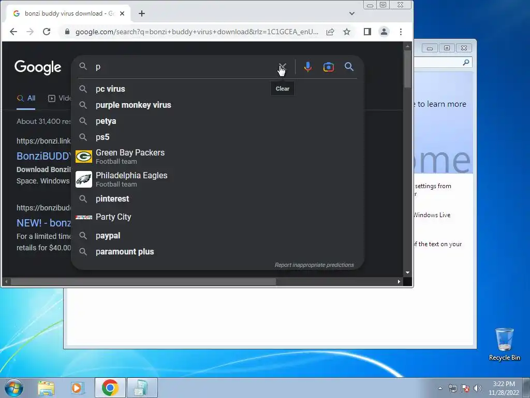Open the Windows Start menu
Screen dimensions: 530x398
click(x=14, y=388)
